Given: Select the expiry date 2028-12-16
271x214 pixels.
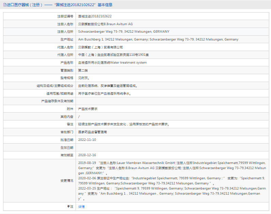Looking at the screenshot, I should (87, 155).
